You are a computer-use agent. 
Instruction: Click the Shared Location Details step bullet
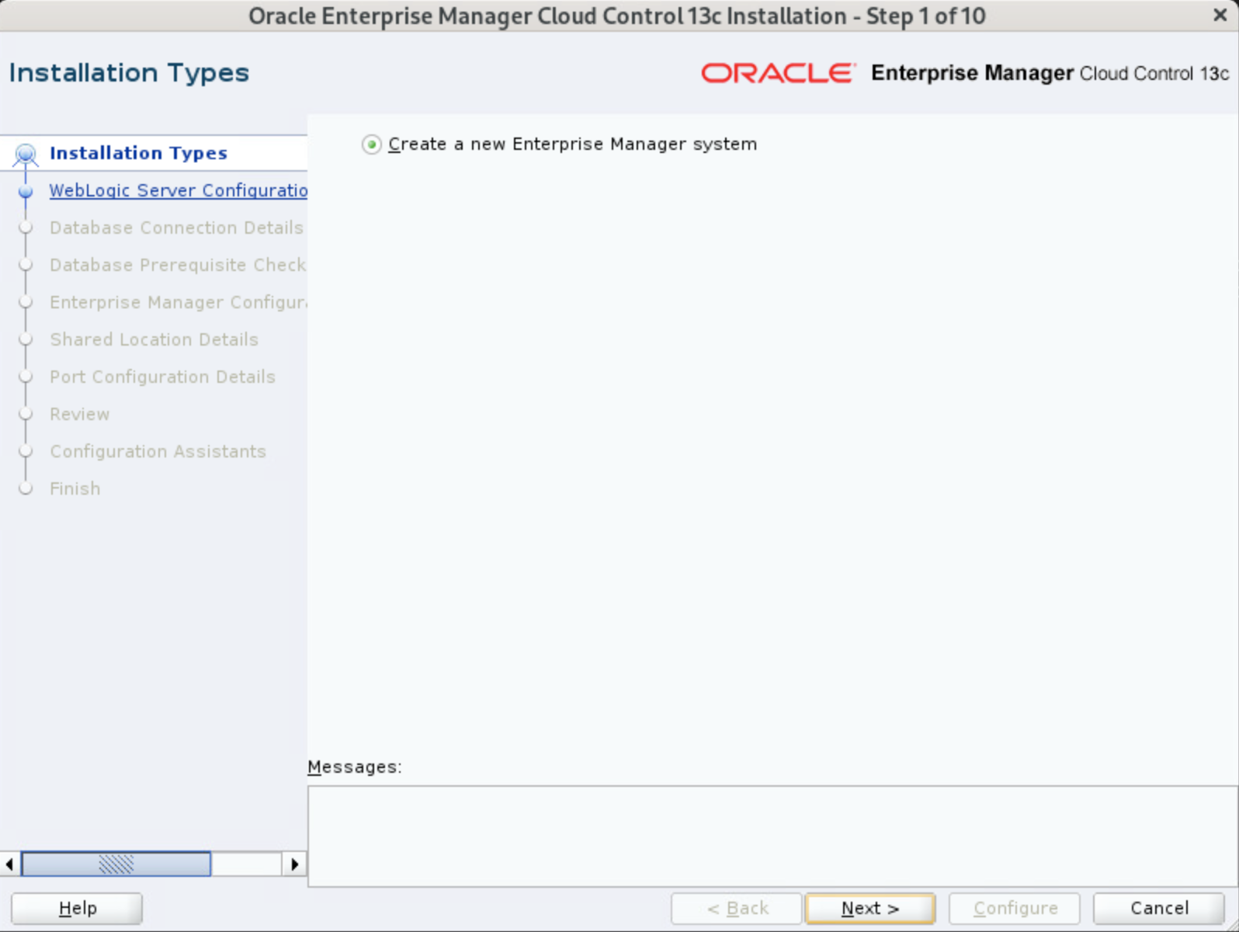point(26,339)
